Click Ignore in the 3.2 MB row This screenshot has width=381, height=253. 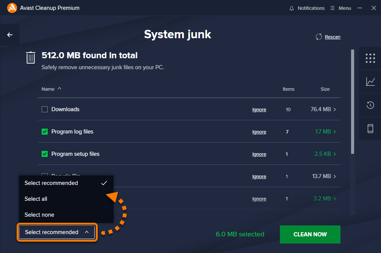pos(259,199)
